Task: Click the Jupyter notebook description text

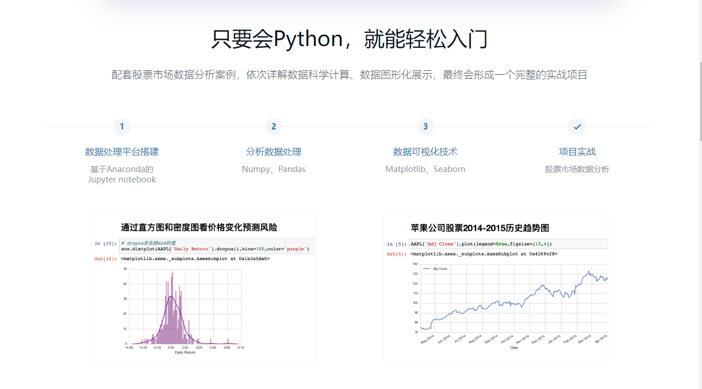Action: click(x=122, y=180)
